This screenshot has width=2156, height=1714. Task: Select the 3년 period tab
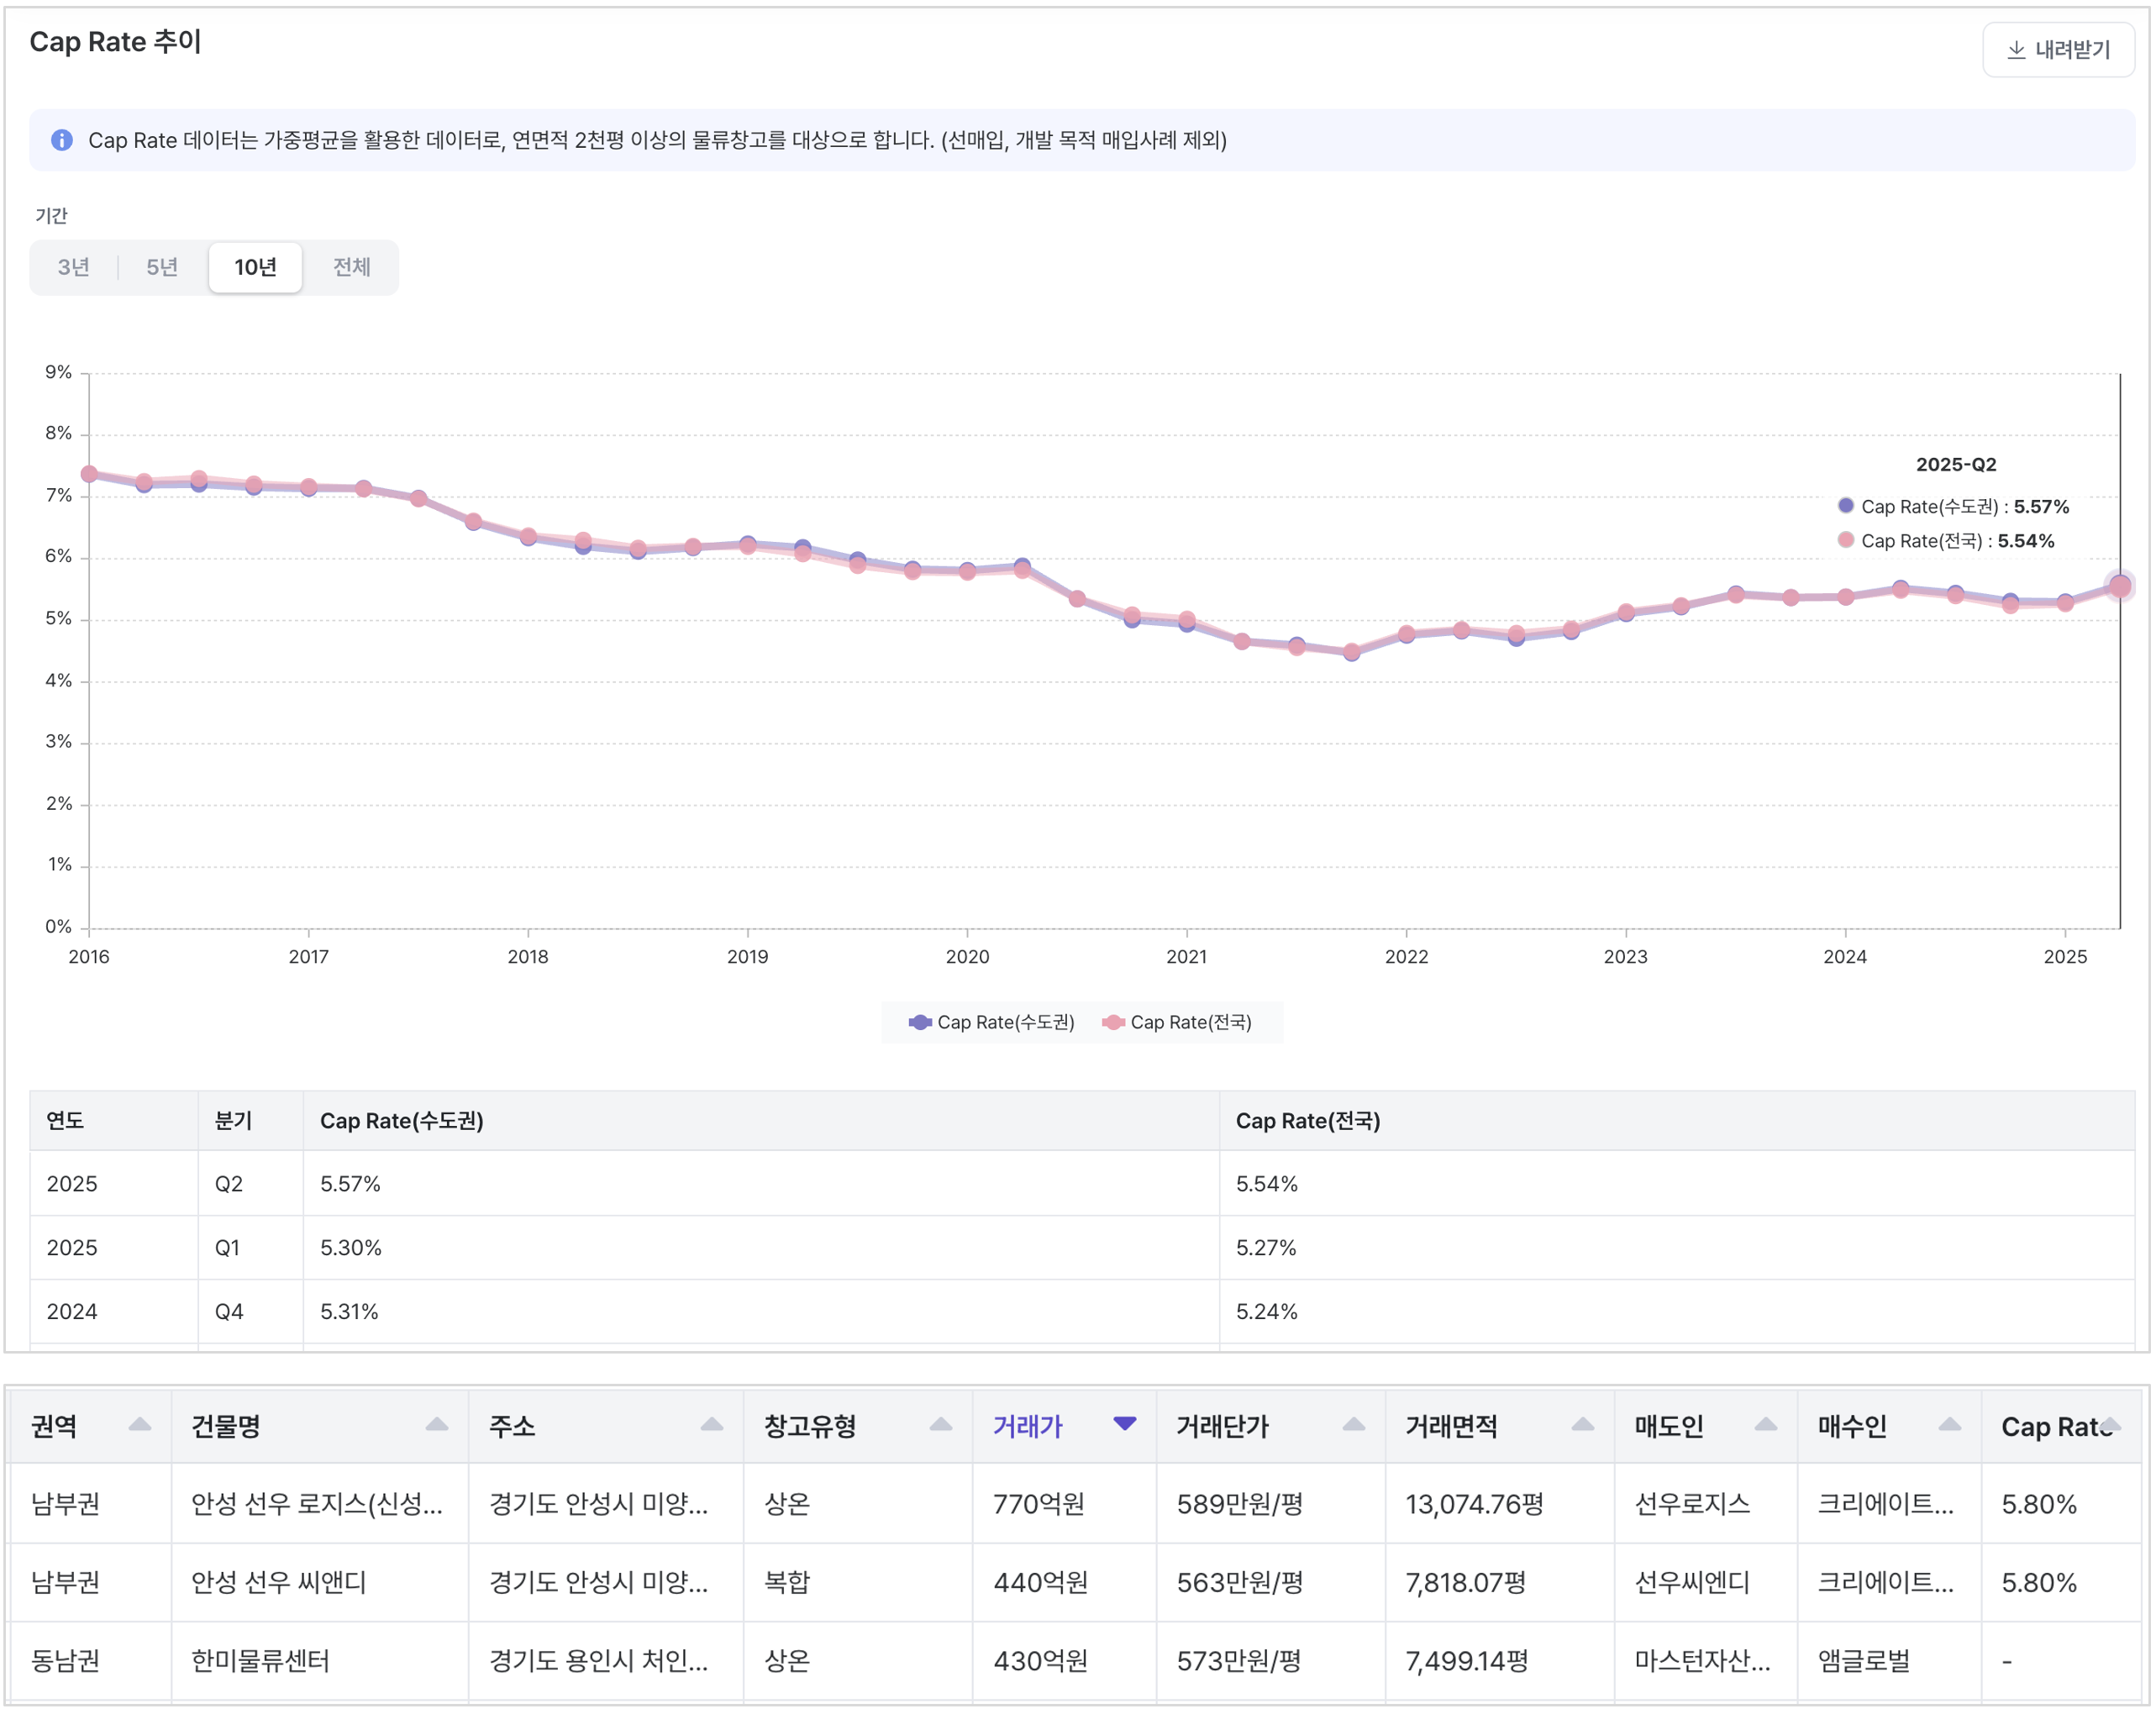coord(73,267)
